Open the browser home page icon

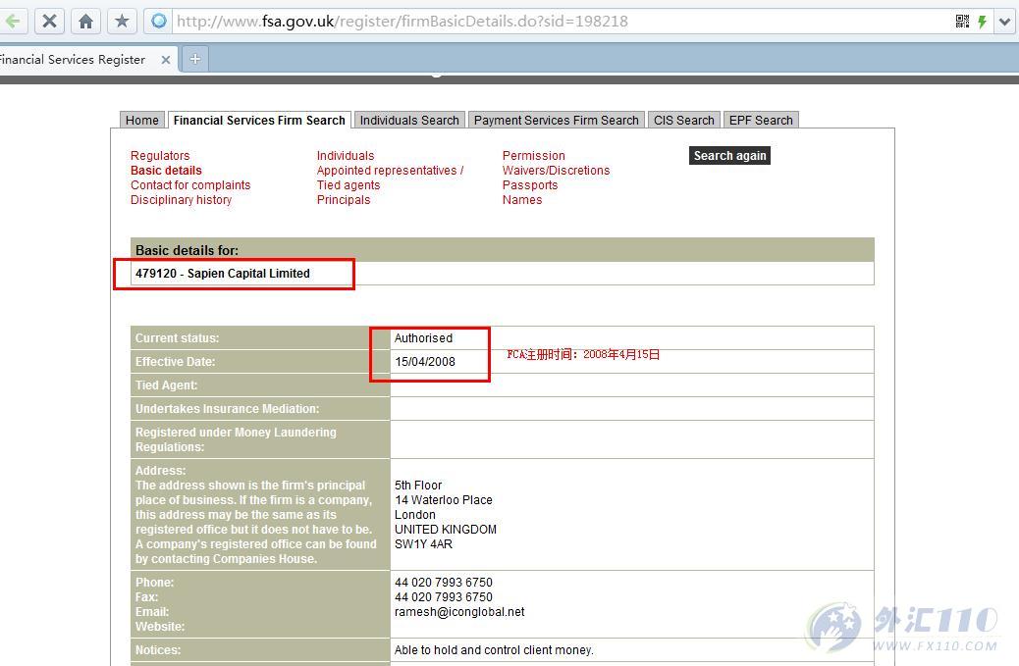(x=85, y=22)
